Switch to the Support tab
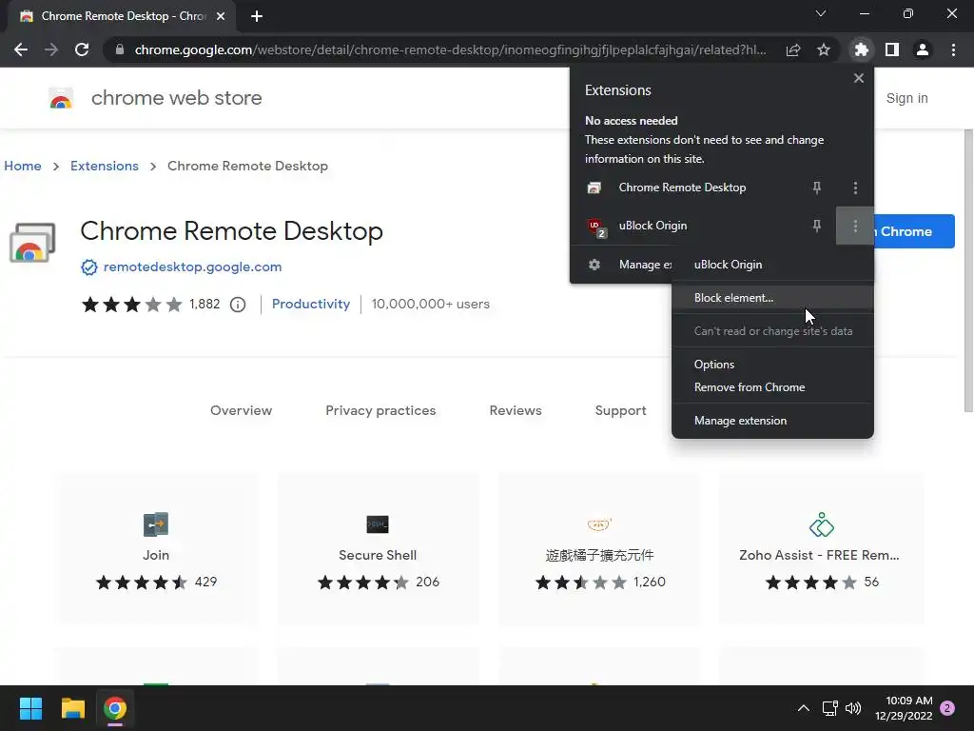This screenshot has height=731, width=974. [x=620, y=410]
